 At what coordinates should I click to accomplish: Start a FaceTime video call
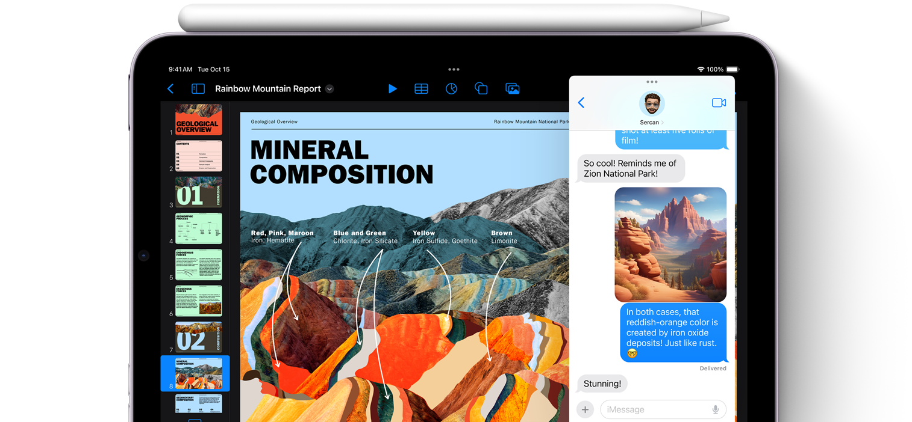coord(719,103)
